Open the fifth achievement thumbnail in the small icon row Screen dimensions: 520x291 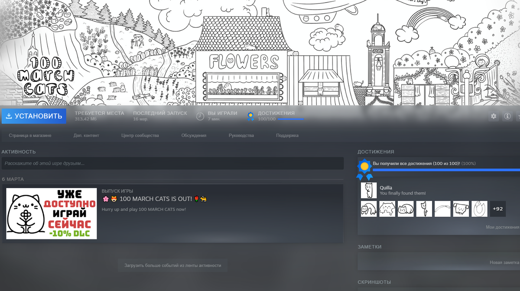tap(442, 209)
